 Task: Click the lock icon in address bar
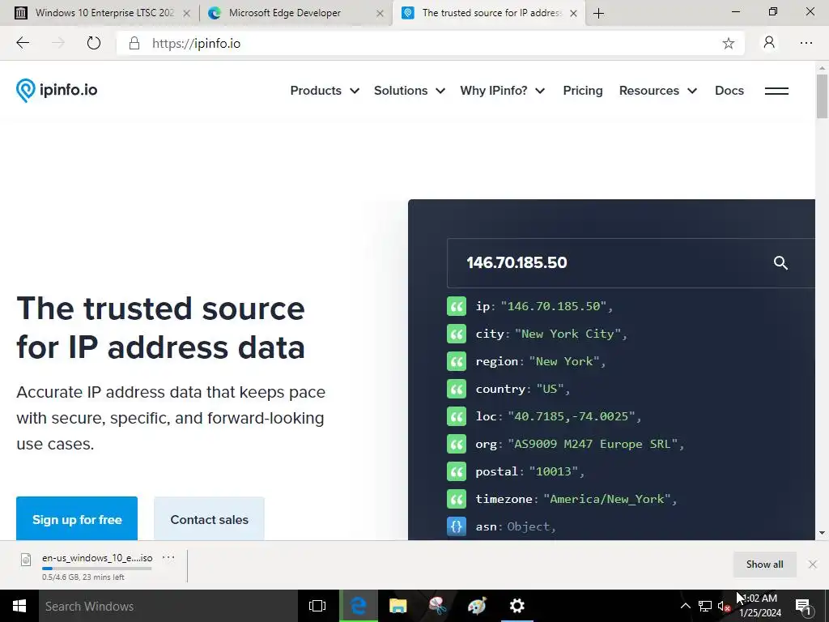click(x=134, y=44)
